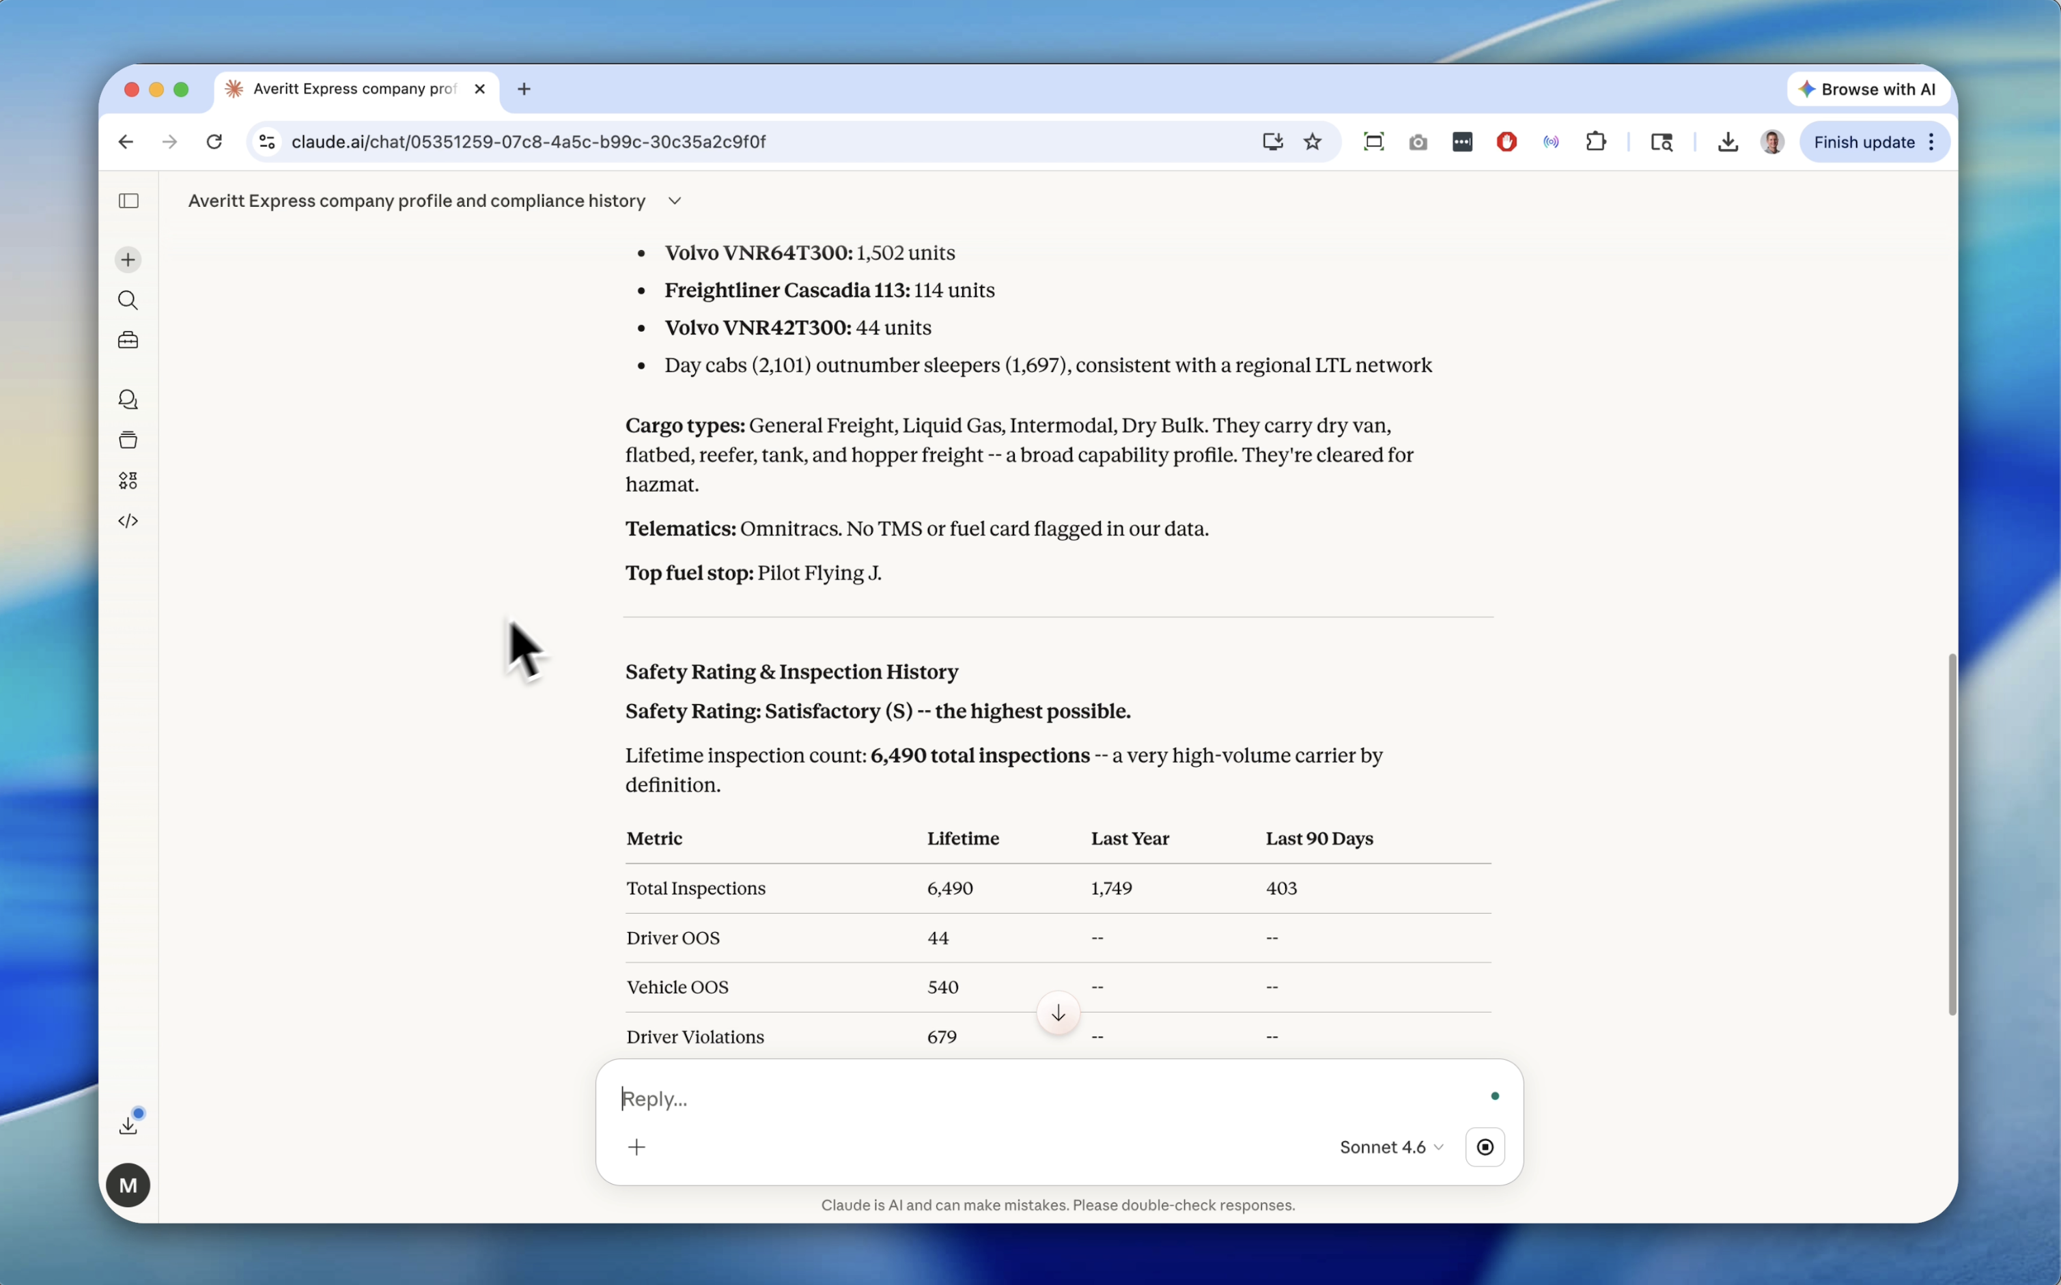Open the chat title dropdown chevron
The height and width of the screenshot is (1285, 2061).
[x=674, y=201]
